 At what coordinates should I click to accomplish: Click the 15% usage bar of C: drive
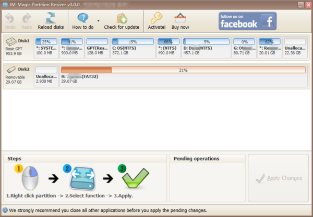pos(133,42)
